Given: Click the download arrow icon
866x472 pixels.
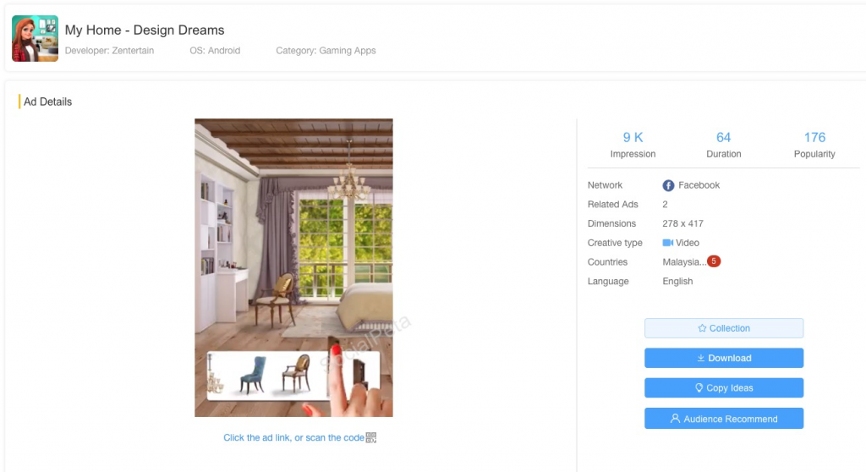Looking at the screenshot, I should coord(701,358).
